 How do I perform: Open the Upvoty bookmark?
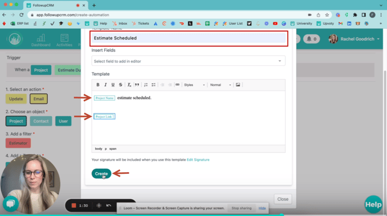[325, 24]
